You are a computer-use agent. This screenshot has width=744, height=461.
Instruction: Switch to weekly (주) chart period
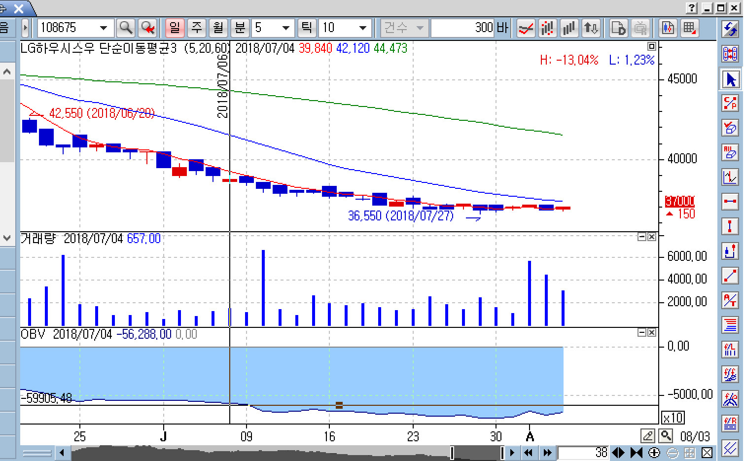[x=197, y=28]
